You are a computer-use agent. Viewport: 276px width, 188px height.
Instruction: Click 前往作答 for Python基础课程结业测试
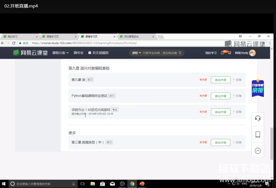pos(220,96)
